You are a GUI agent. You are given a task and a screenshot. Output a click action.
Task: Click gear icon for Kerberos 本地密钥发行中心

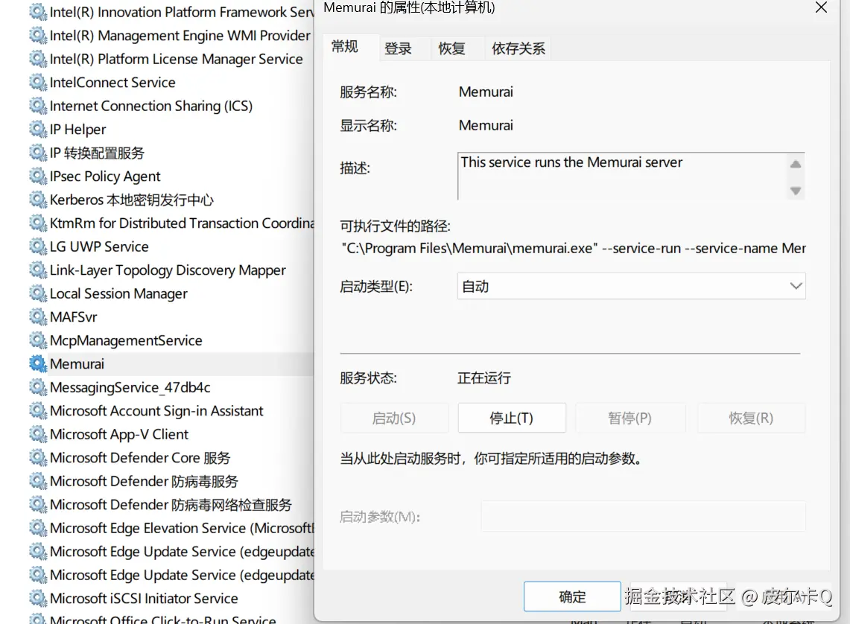[x=38, y=200]
